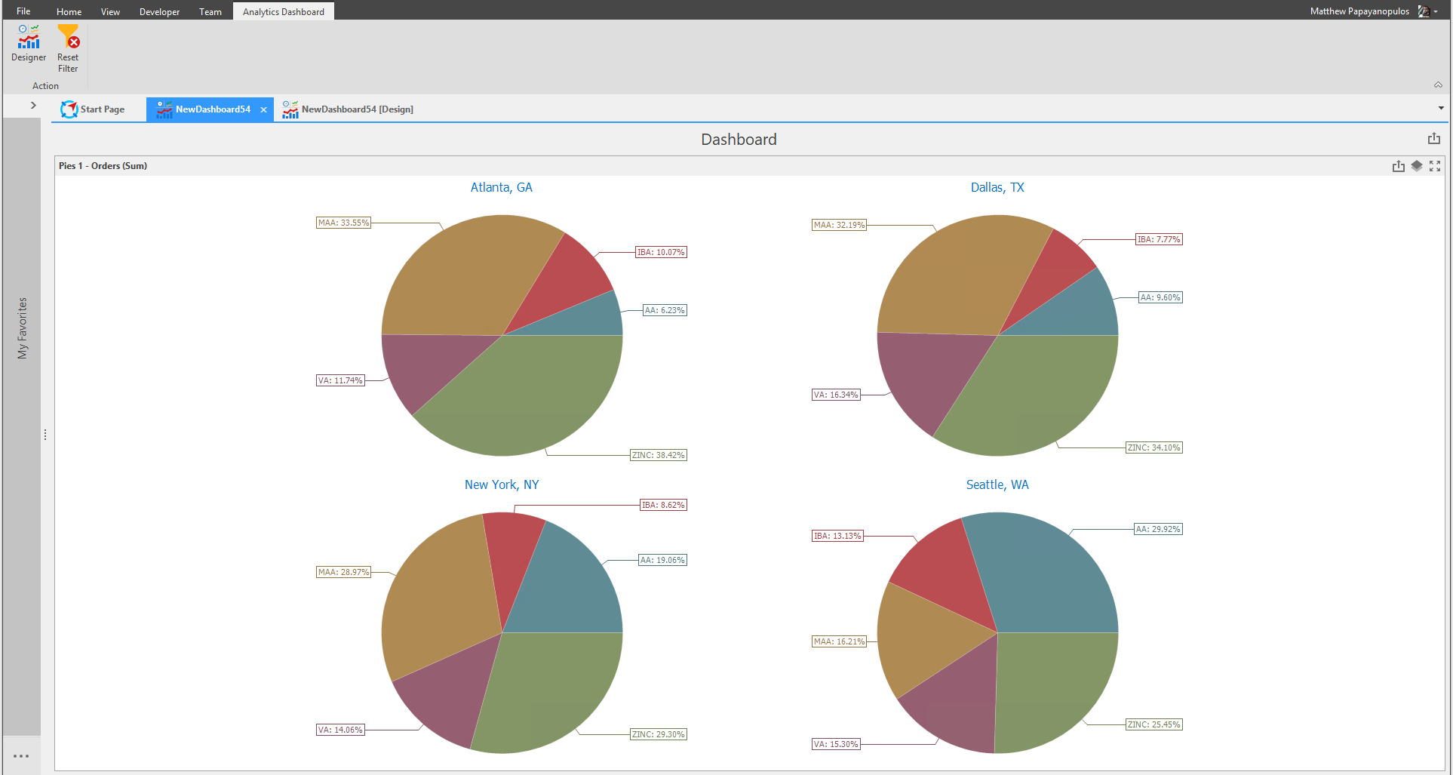Viewport: 1453px width, 775px height.
Task: Expand the collapsed navigation panel chevron
Action: click(x=33, y=106)
